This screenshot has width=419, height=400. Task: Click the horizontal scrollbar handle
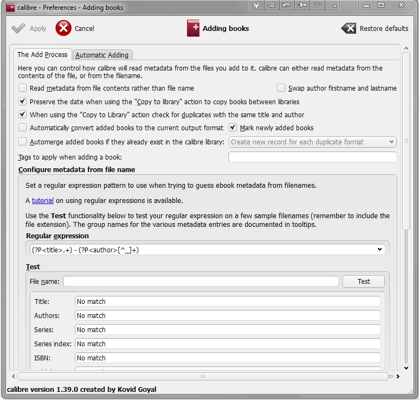click(x=203, y=376)
